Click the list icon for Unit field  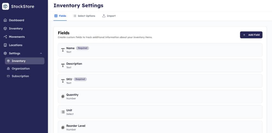click(x=63, y=112)
